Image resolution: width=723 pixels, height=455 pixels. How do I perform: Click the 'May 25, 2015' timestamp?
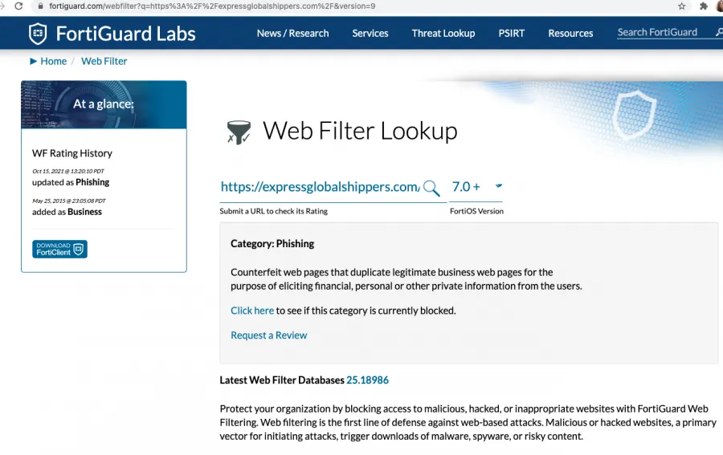click(69, 201)
